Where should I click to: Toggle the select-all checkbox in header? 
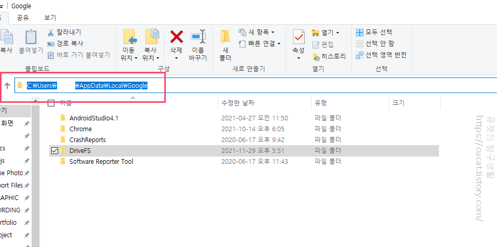point(51,103)
